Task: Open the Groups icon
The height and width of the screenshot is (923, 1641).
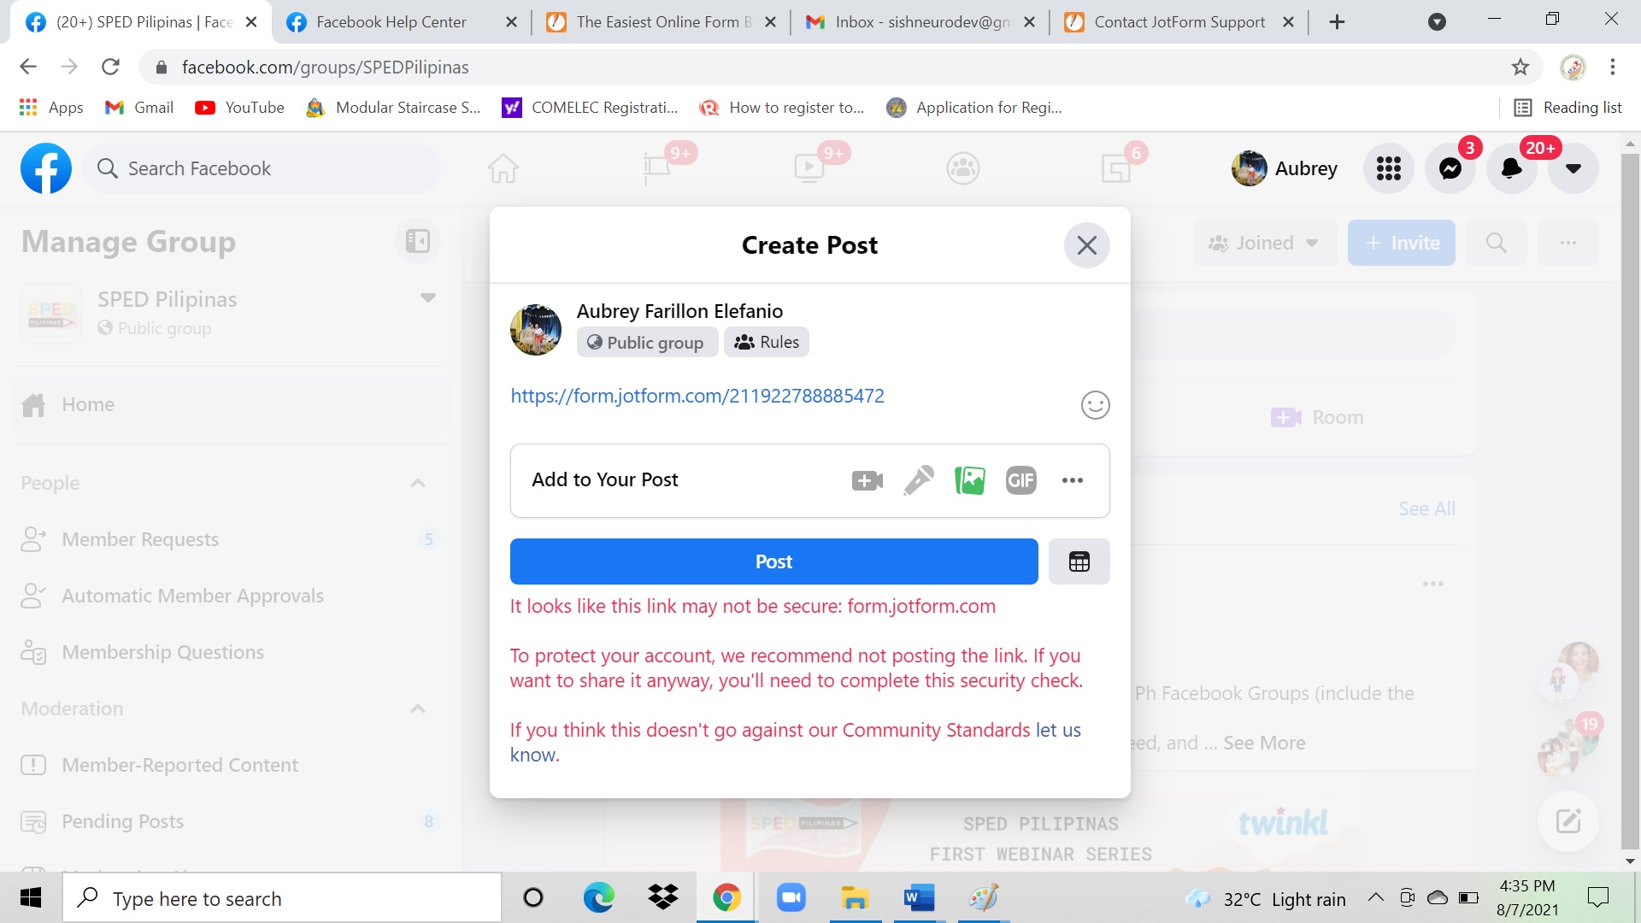Action: click(962, 168)
